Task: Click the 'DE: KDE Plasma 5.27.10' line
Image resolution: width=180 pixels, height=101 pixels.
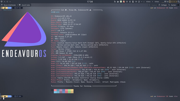Action: (61, 37)
